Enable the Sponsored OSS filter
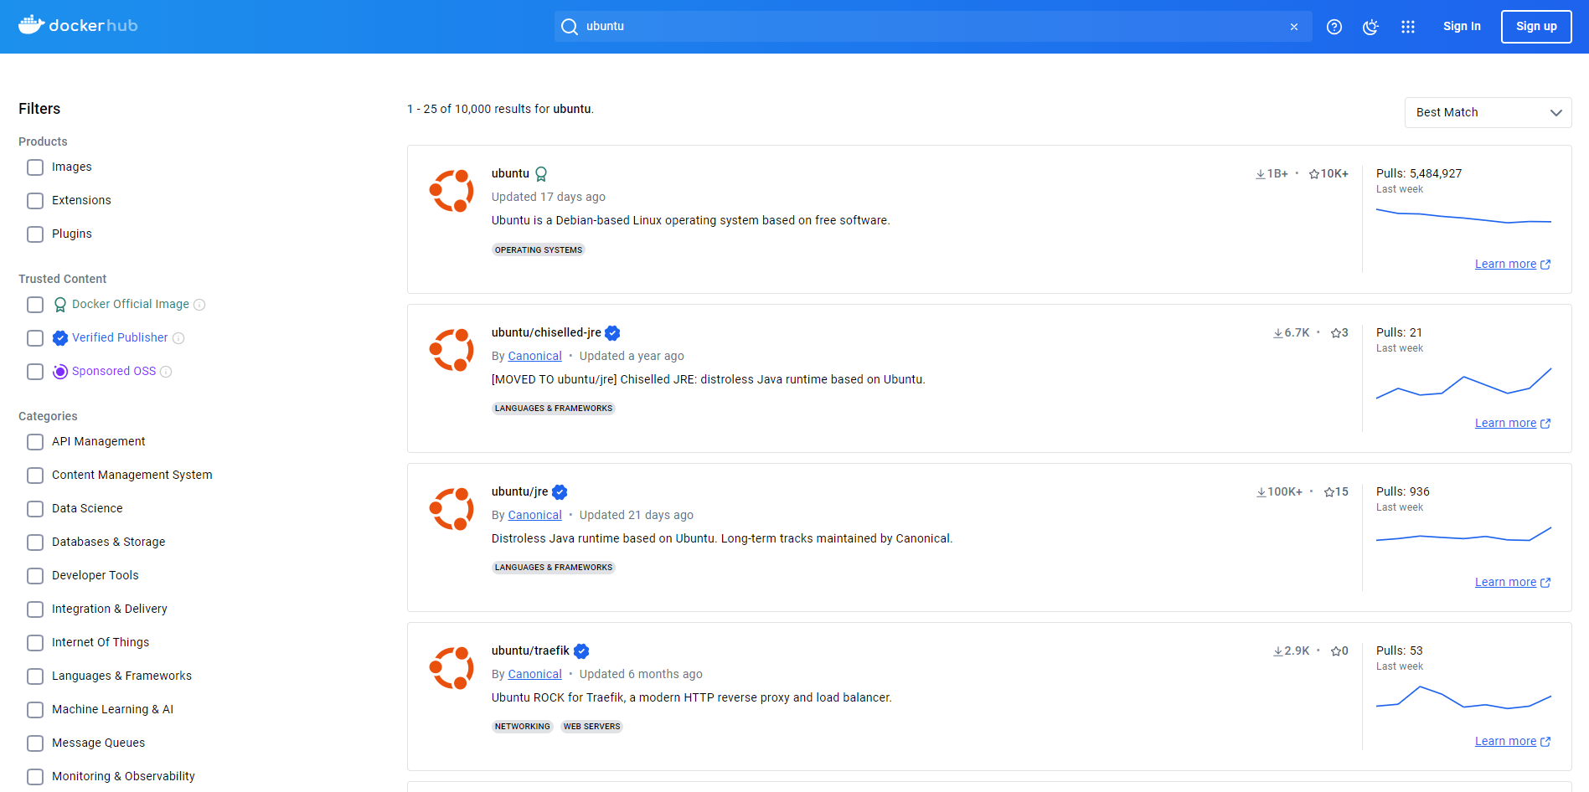The width and height of the screenshot is (1589, 792). [x=35, y=372]
